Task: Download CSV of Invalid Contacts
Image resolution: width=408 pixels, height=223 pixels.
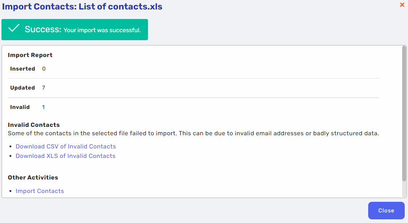Action: 66,146
